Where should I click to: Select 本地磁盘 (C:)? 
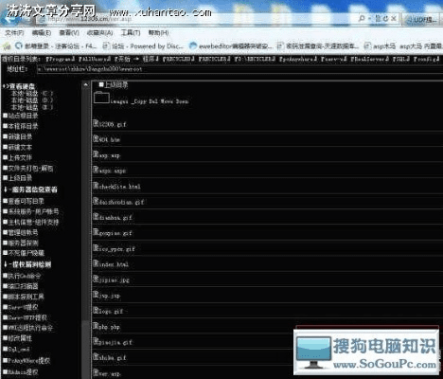click(x=31, y=94)
